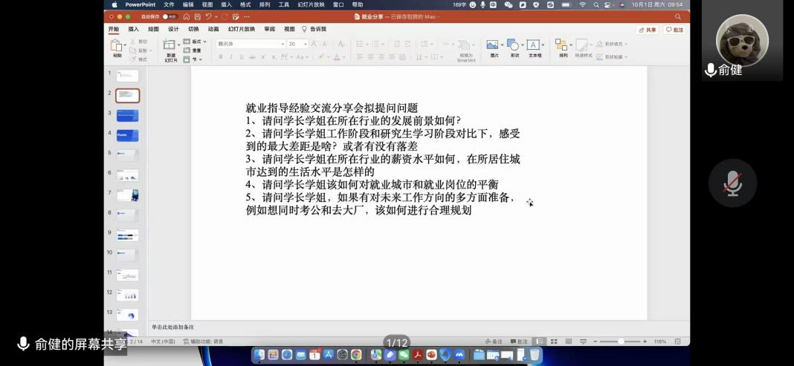Insert a text box (文本框)

[x=535, y=47]
